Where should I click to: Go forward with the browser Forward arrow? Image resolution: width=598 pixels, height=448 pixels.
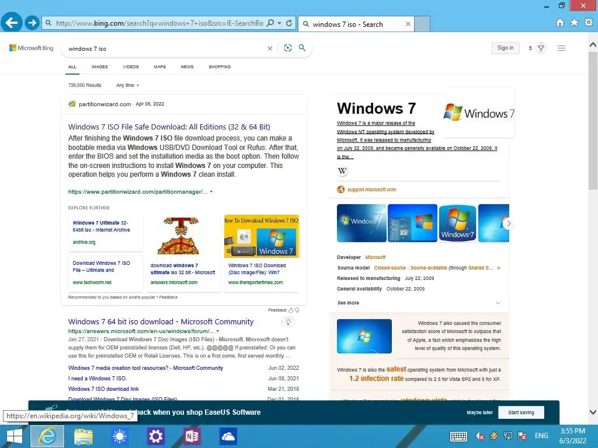[x=32, y=23]
